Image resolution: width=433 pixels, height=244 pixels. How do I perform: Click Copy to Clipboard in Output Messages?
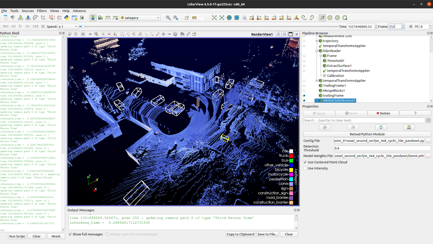click(240, 234)
